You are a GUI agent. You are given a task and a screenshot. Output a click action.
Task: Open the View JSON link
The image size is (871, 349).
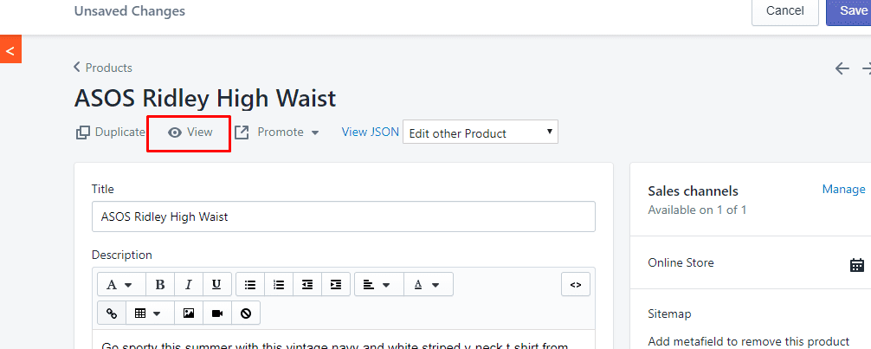[x=371, y=132]
